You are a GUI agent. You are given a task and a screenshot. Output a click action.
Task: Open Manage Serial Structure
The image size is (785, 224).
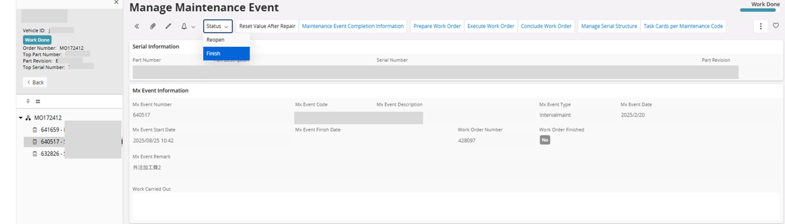pyautogui.click(x=609, y=26)
